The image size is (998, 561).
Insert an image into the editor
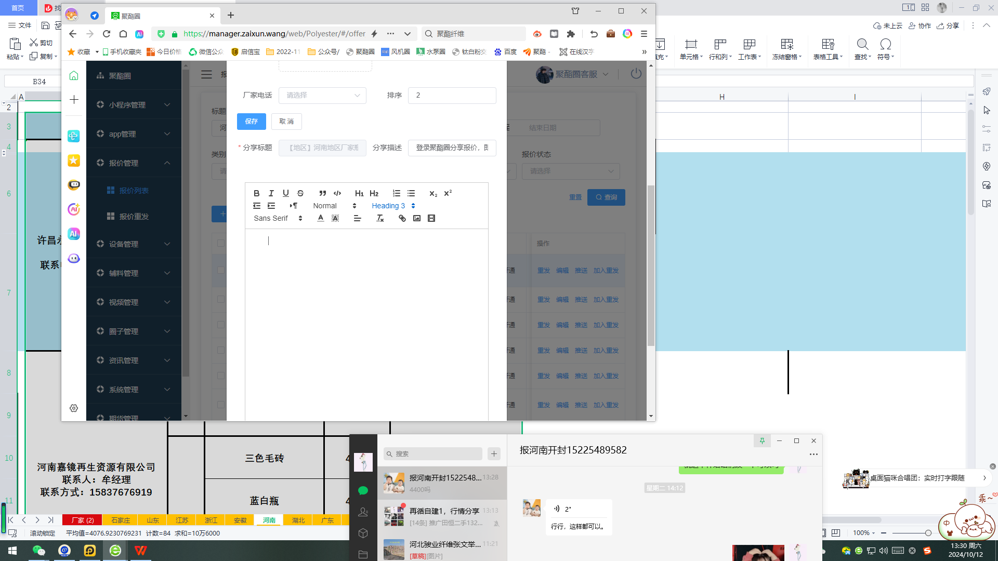point(417,218)
